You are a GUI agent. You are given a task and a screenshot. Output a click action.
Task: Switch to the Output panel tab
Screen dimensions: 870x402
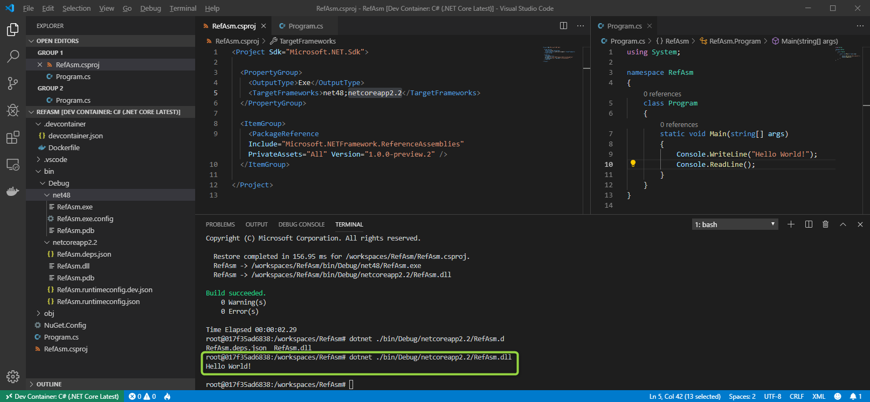pyautogui.click(x=257, y=224)
